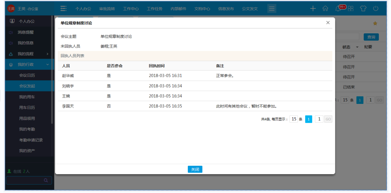Click the power logout icon
The width and height of the screenshot is (391, 193).
coord(376,9)
